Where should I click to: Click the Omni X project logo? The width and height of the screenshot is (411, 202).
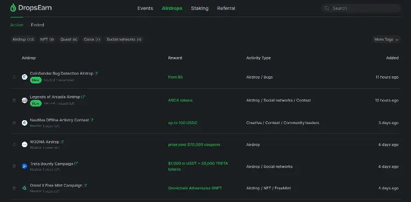[x=25, y=188]
